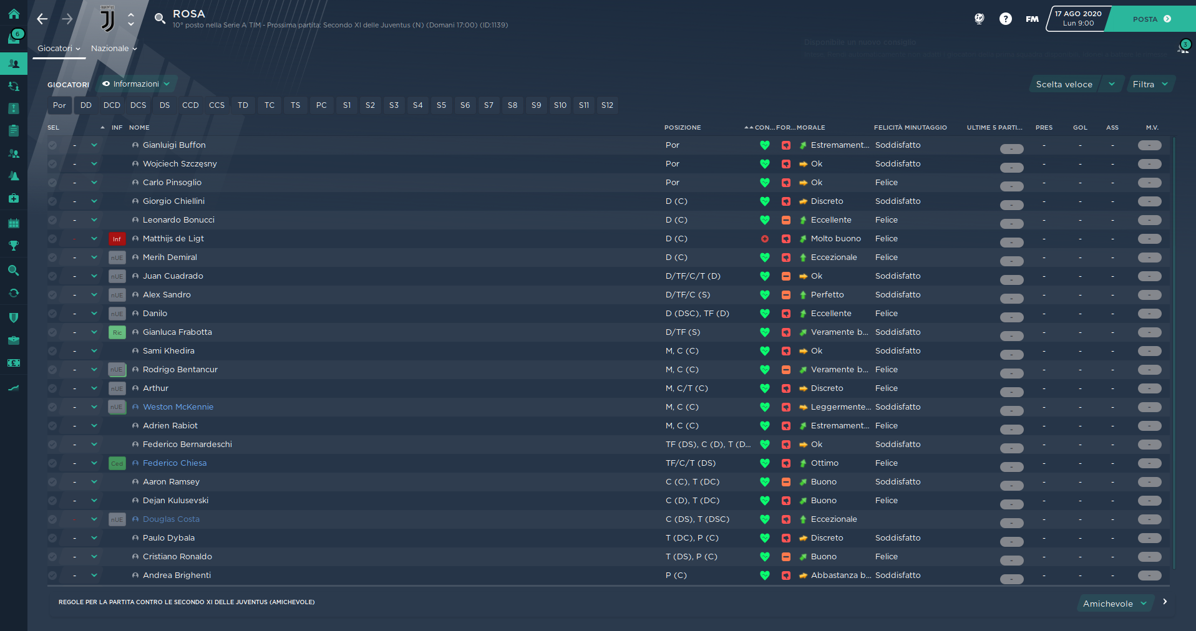Viewport: 1196px width, 631px height.
Task: Open the clipboard Data Hub icon
Action: click(x=14, y=131)
